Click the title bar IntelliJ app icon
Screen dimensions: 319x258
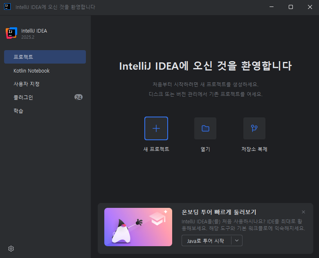click(x=7, y=7)
